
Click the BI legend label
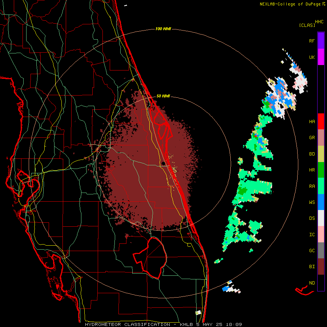click(x=312, y=267)
